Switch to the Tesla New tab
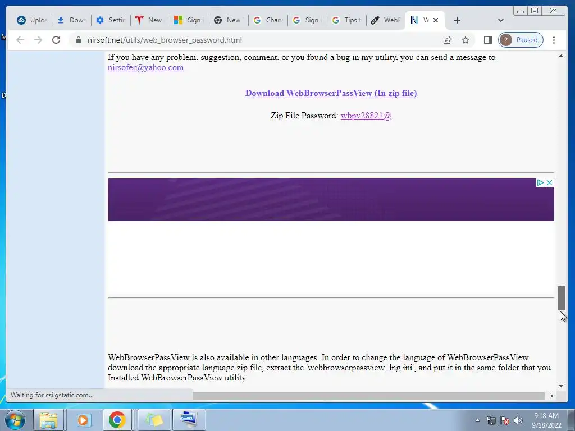 click(150, 20)
